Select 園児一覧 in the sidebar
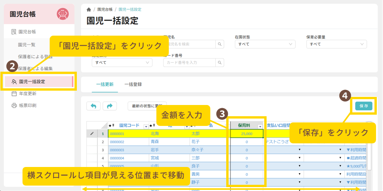Image resolution: width=383 pixels, height=191 pixels. pos(27,45)
